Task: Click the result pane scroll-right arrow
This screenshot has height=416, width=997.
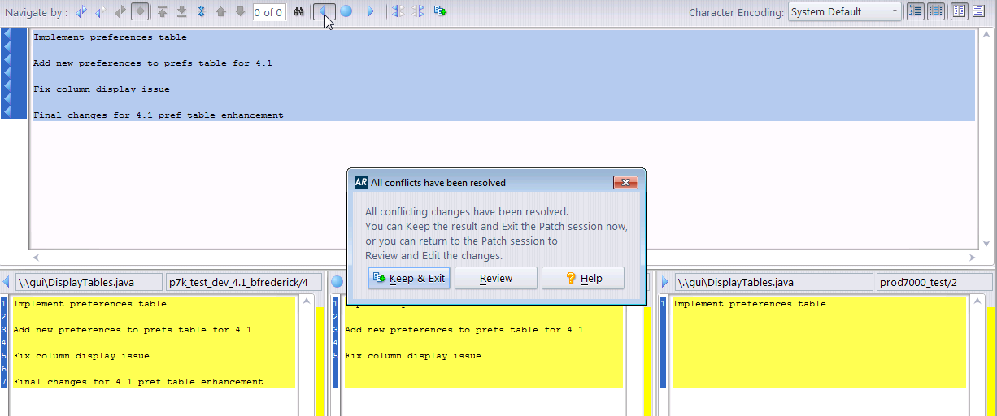Action: pos(972,256)
